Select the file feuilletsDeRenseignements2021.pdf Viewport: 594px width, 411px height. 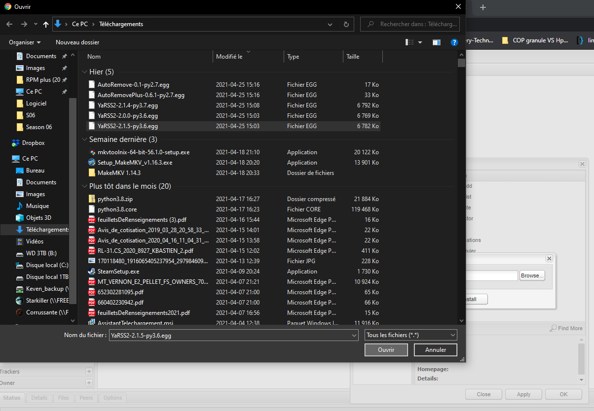(234, 313)
